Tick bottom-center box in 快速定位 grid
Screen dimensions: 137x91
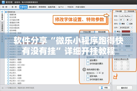point(122,69)
